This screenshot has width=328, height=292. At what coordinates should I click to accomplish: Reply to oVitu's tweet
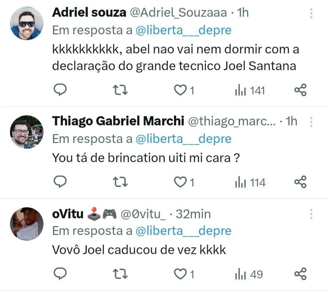[x=59, y=274]
